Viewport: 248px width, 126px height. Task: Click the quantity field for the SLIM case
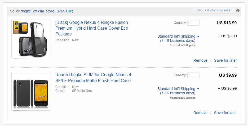(x=193, y=75)
